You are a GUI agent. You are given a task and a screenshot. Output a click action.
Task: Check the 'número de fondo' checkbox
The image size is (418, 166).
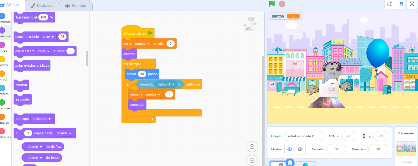click(17, 157)
